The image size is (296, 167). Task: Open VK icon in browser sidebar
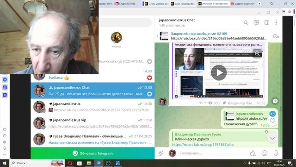click(5, 79)
